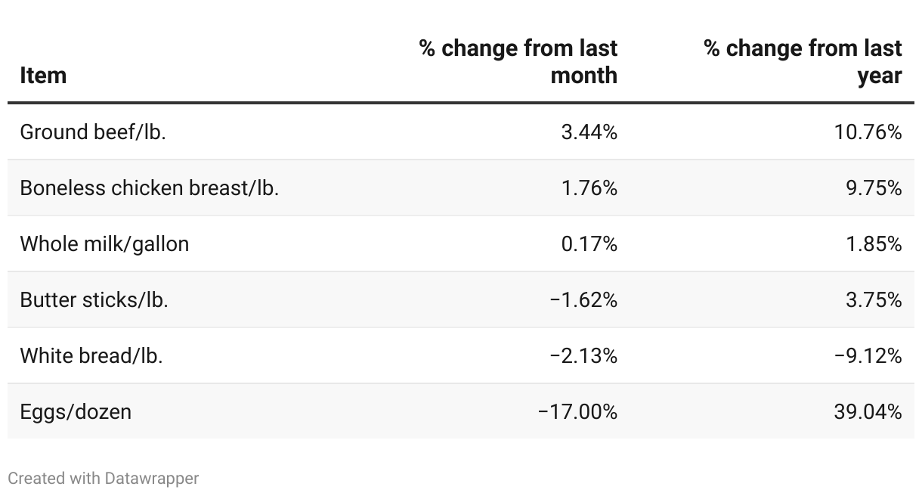Select the Ground beef/lb. row label
The image size is (922, 496).
(93, 132)
